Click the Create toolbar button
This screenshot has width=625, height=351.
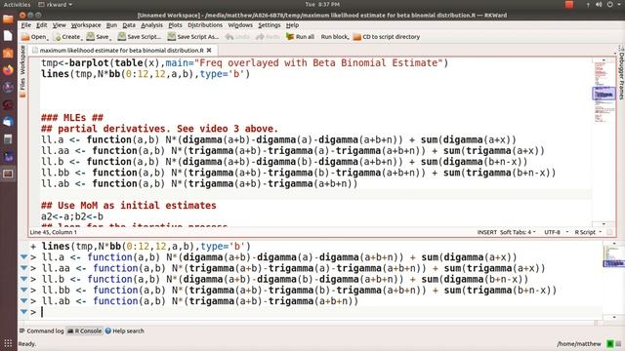(x=67, y=37)
